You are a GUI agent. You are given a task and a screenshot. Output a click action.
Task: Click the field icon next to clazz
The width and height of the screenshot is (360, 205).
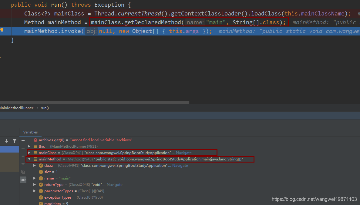click(x=41, y=166)
